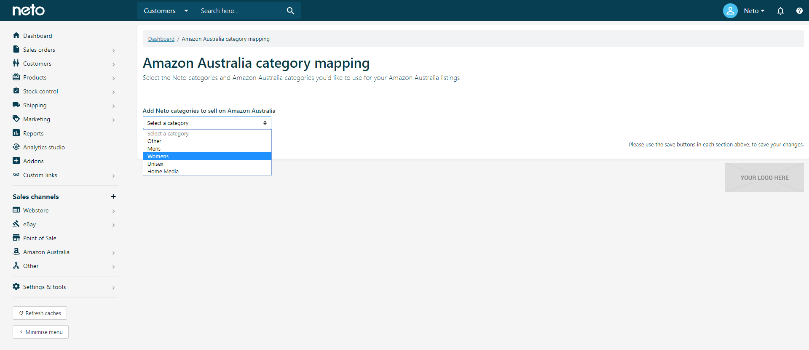The width and height of the screenshot is (809, 350).
Task: Click the Stock control checklist icon
Action: (x=16, y=91)
